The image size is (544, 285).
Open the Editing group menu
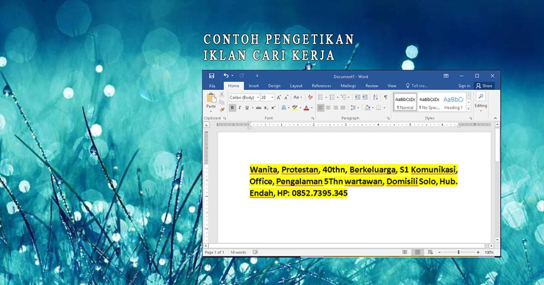tap(481, 102)
